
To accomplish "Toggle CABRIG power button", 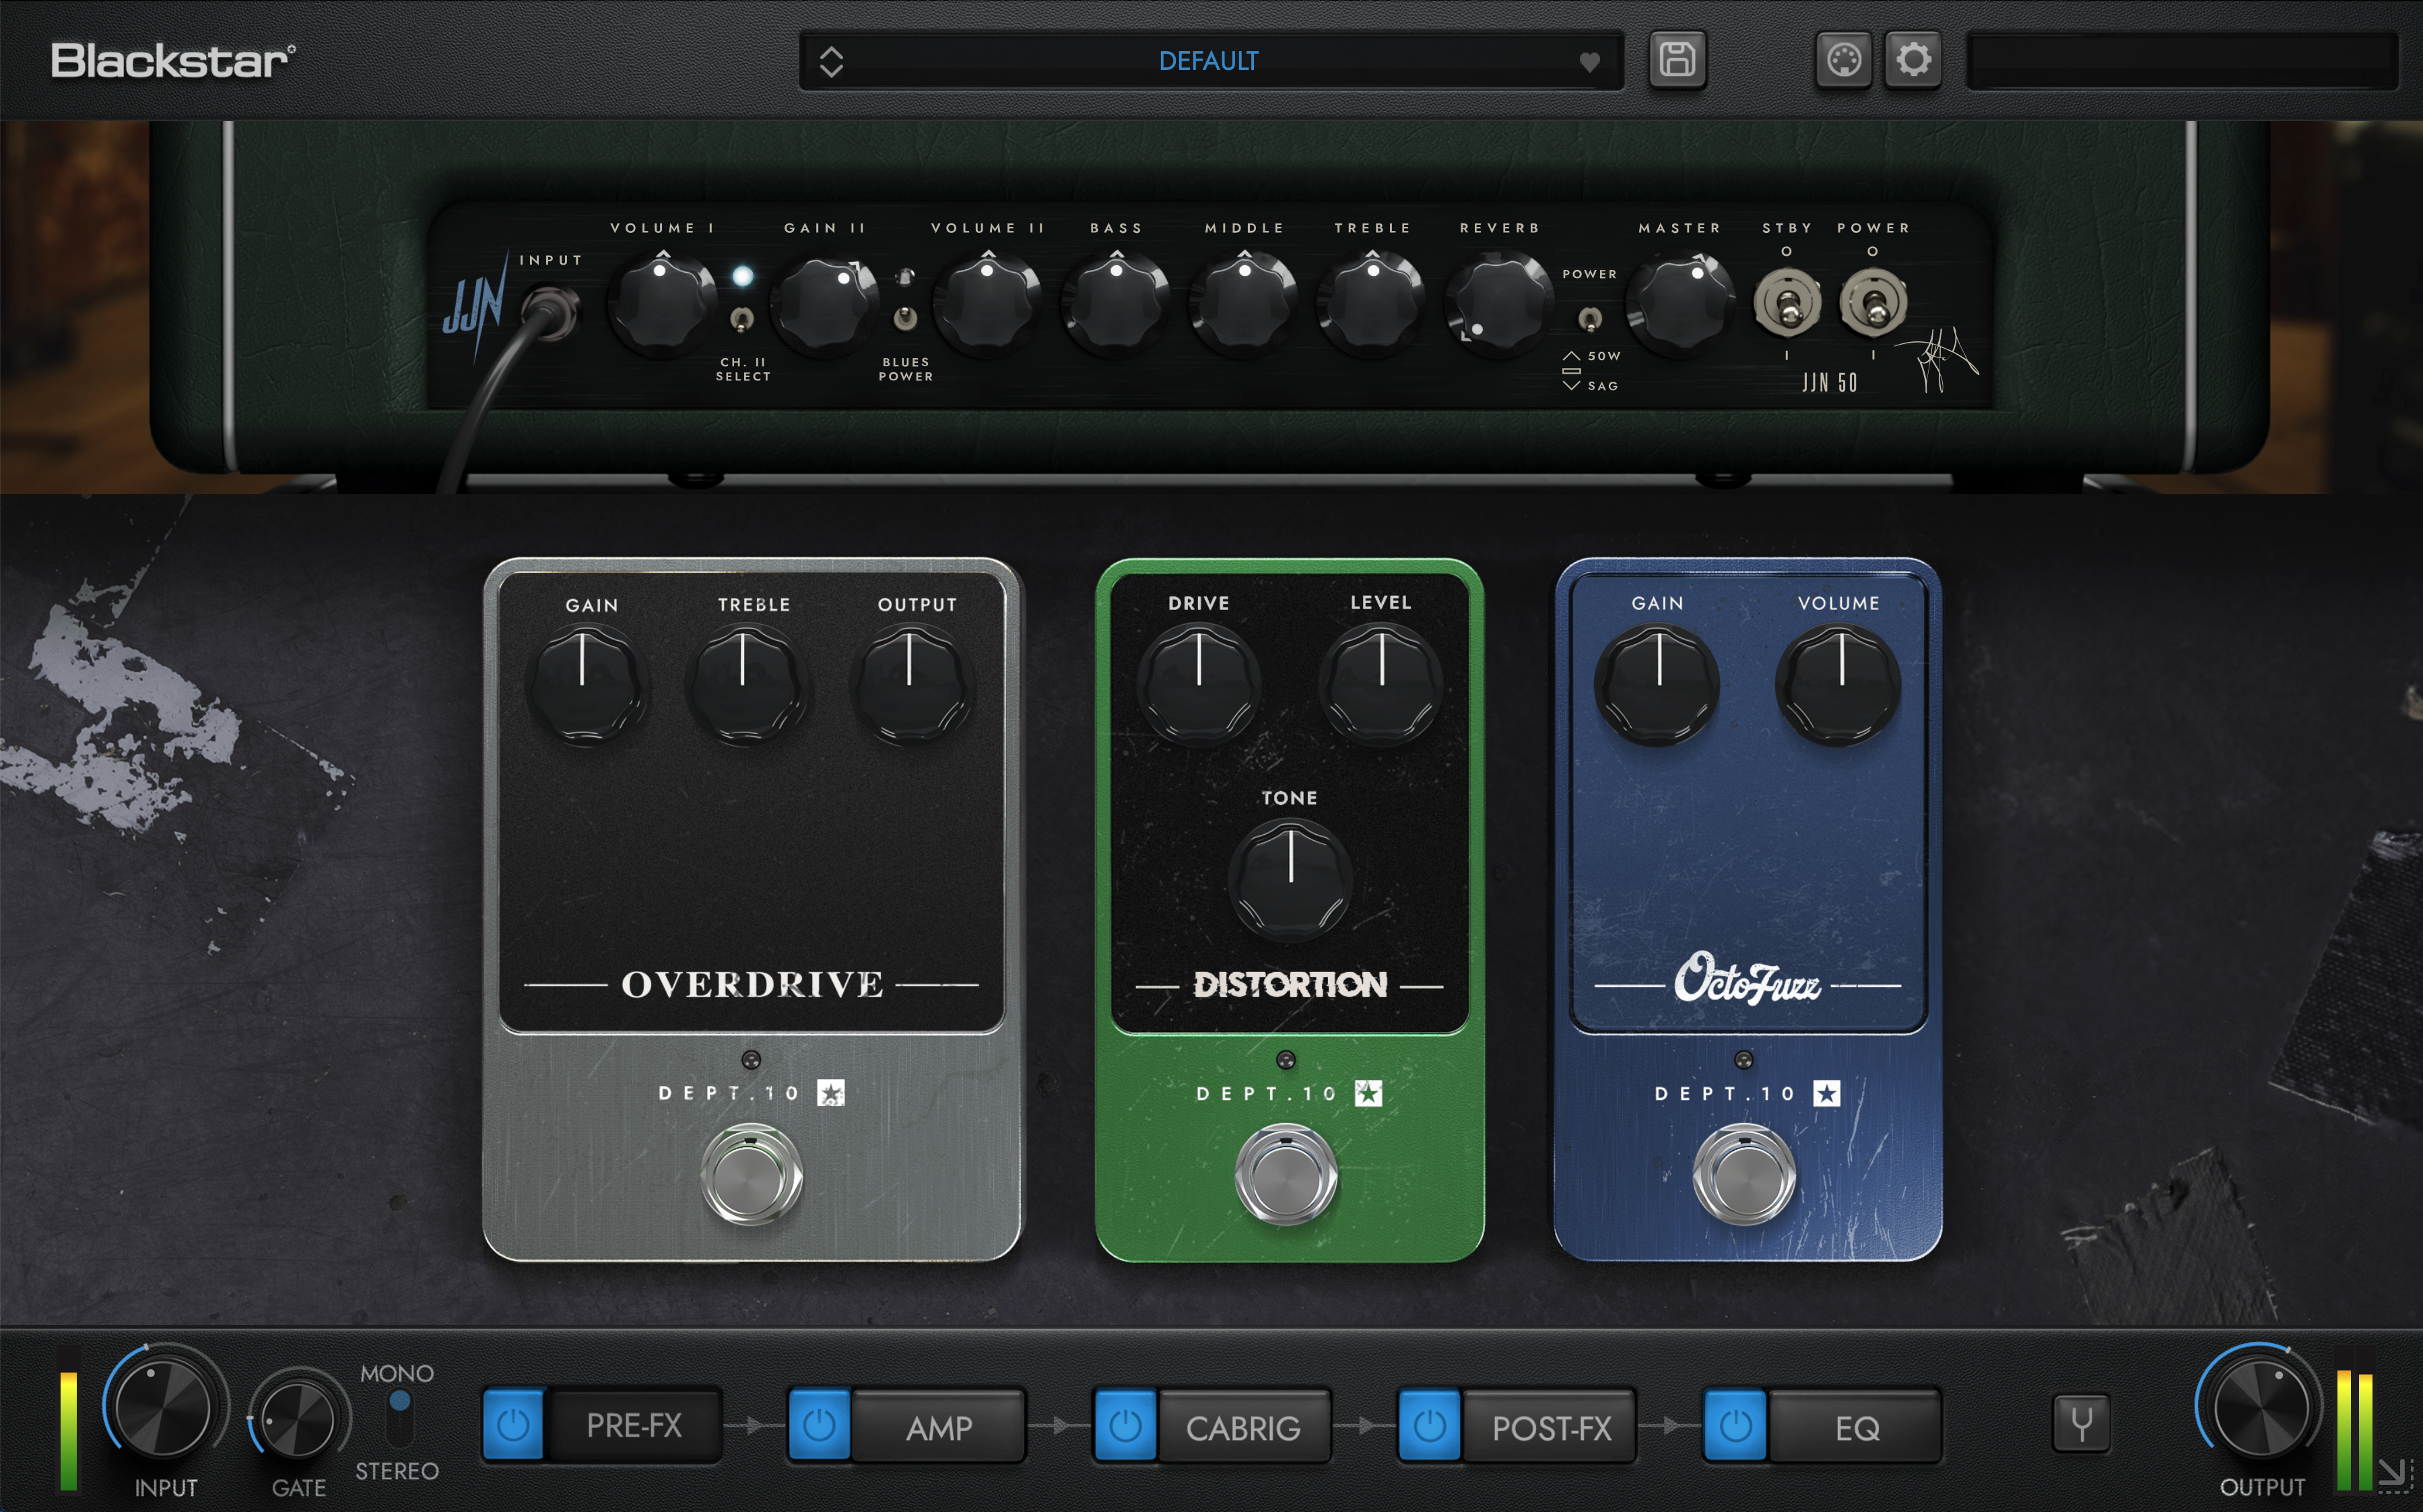I will [x=1125, y=1426].
